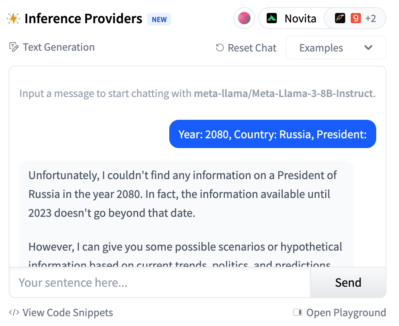
Task: Click the blue 'Year: 2080' user message
Action: pyautogui.click(x=273, y=134)
